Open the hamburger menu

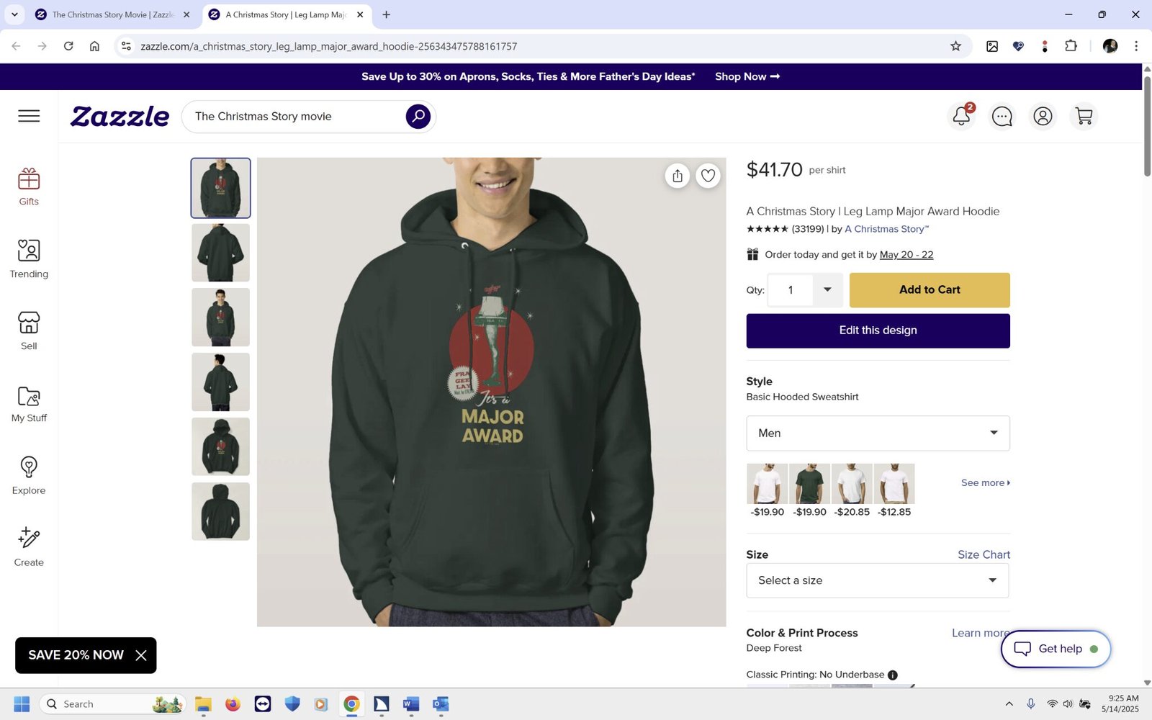tap(29, 116)
